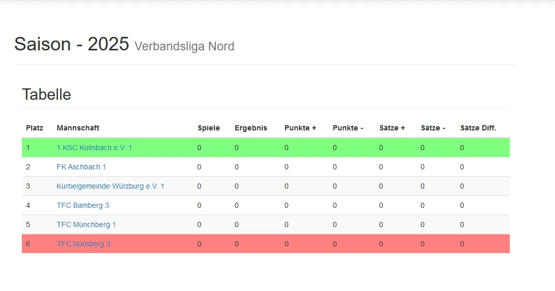Click the Verbandsliga Nord subtitle text
This screenshot has height=291, width=555.
click(184, 46)
